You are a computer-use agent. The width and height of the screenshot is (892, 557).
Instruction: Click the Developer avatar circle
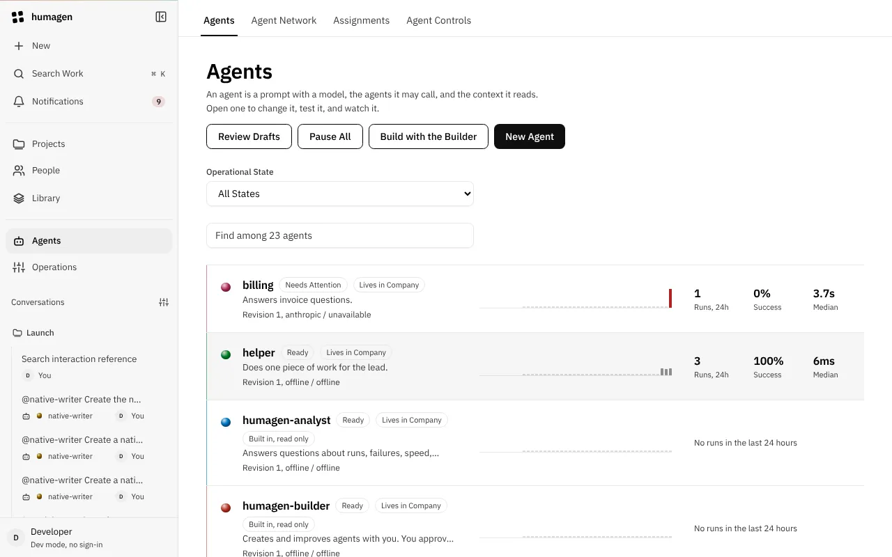click(x=16, y=538)
